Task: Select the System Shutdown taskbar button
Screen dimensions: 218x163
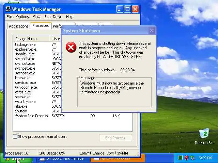Action: (118, 158)
